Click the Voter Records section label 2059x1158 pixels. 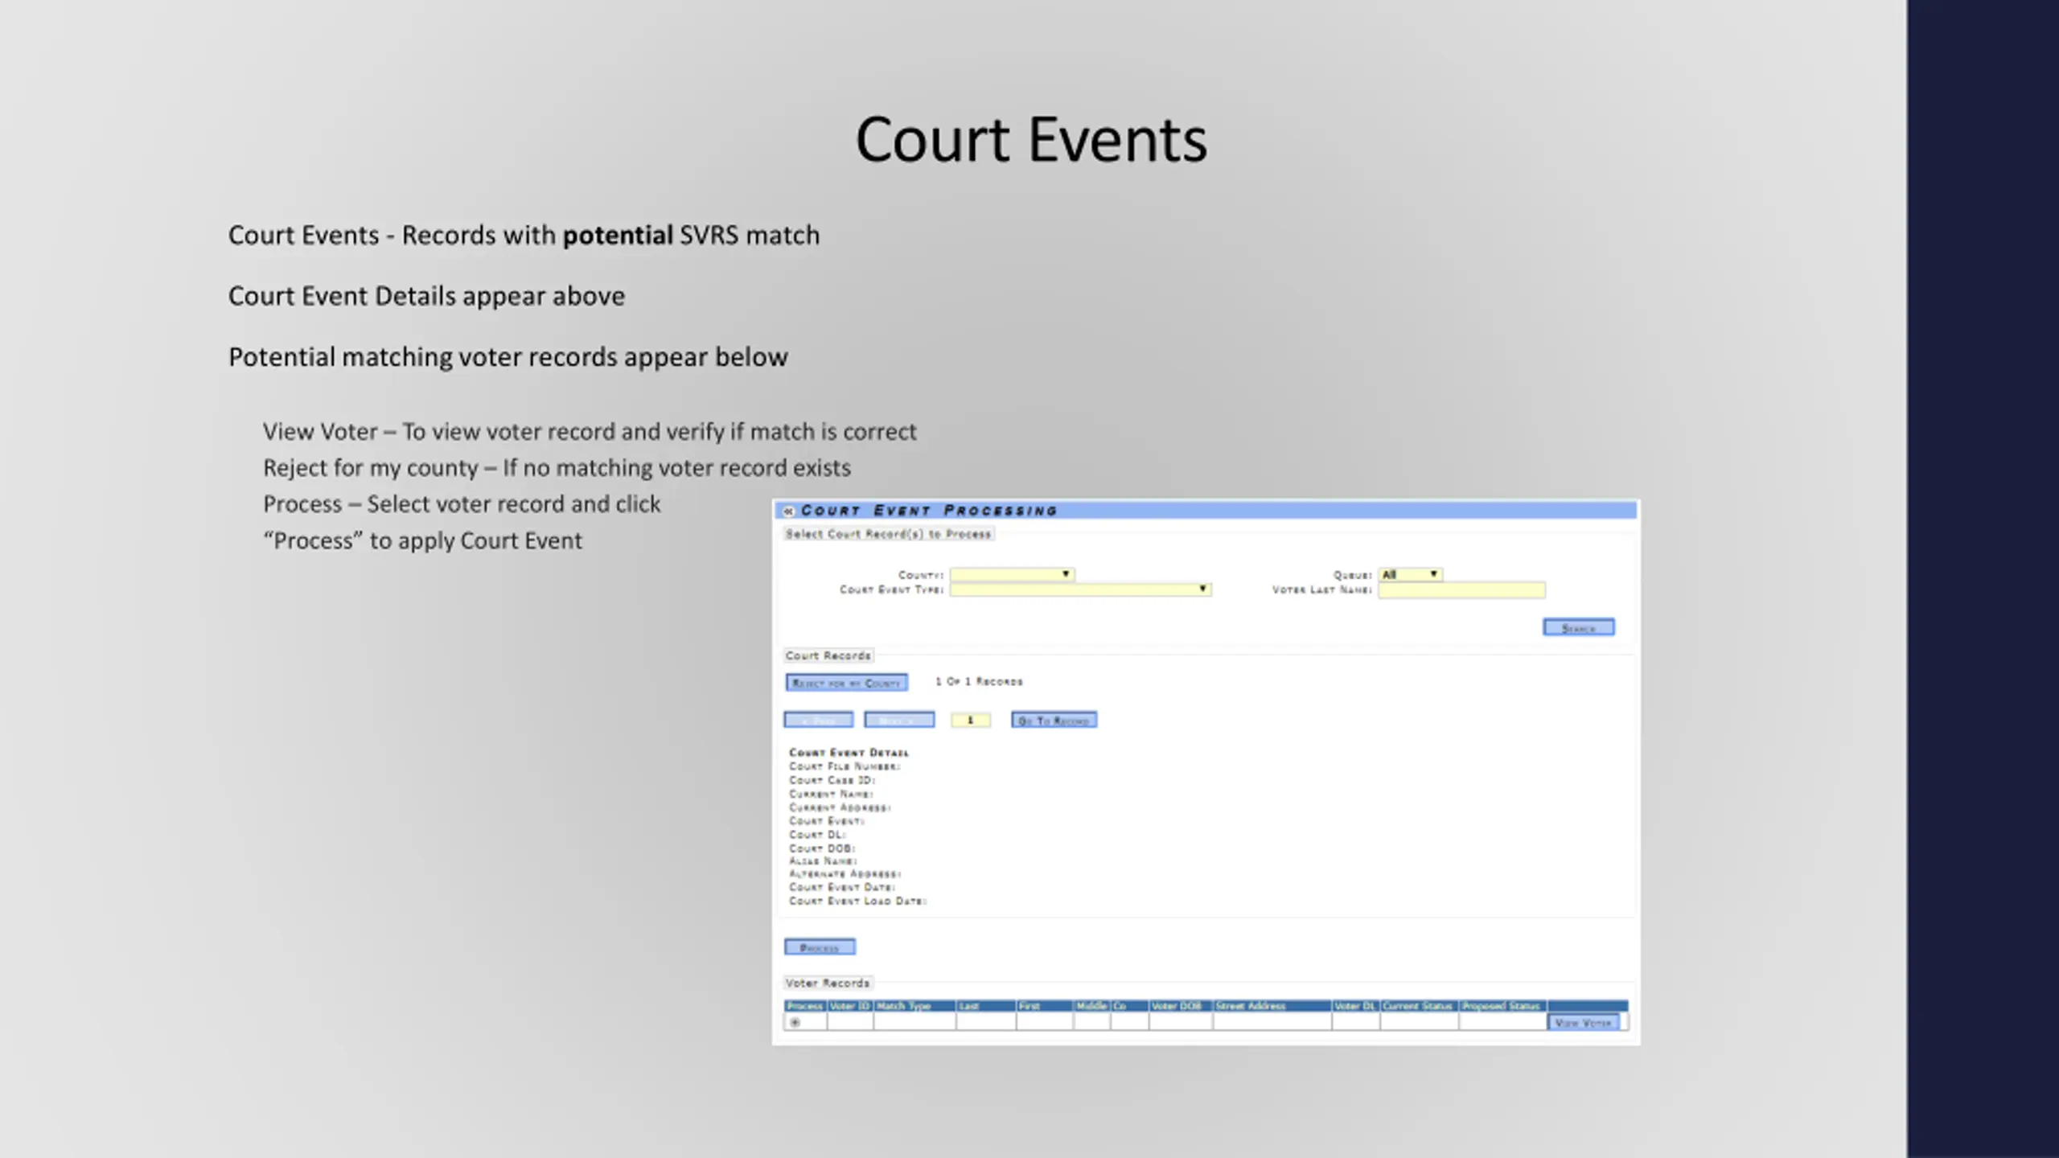[828, 983]
